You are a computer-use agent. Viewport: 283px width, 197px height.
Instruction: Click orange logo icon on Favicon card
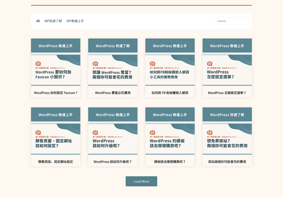(x=38, y=63)
